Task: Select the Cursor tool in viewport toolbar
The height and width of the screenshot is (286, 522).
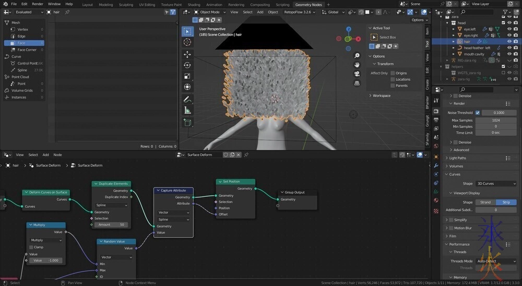Action: pos(187,42)
